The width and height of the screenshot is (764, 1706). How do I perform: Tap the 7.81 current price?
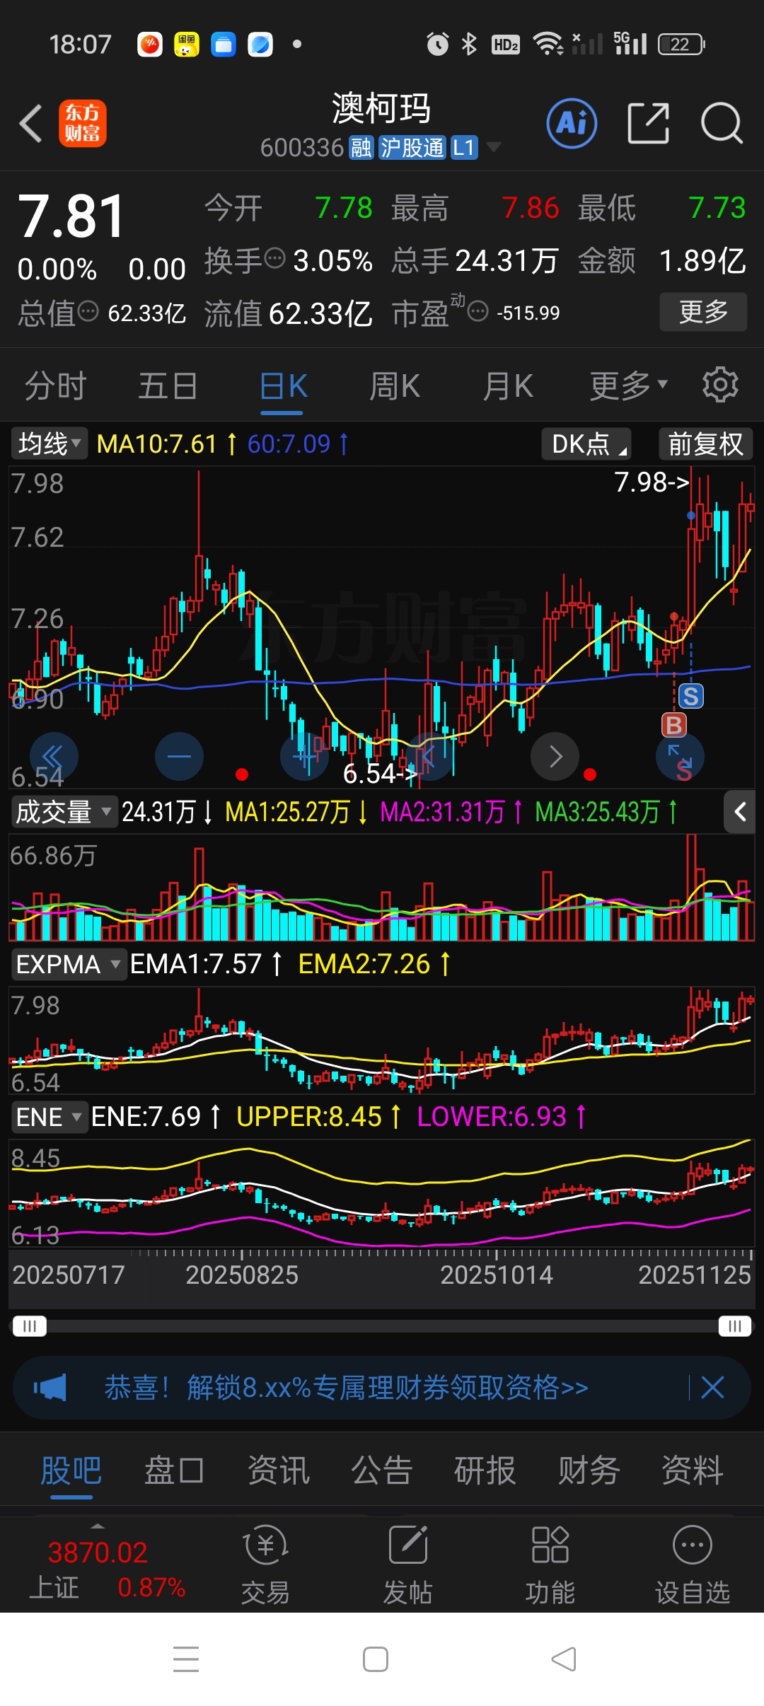pyautogui.click(x=71, y=216)
